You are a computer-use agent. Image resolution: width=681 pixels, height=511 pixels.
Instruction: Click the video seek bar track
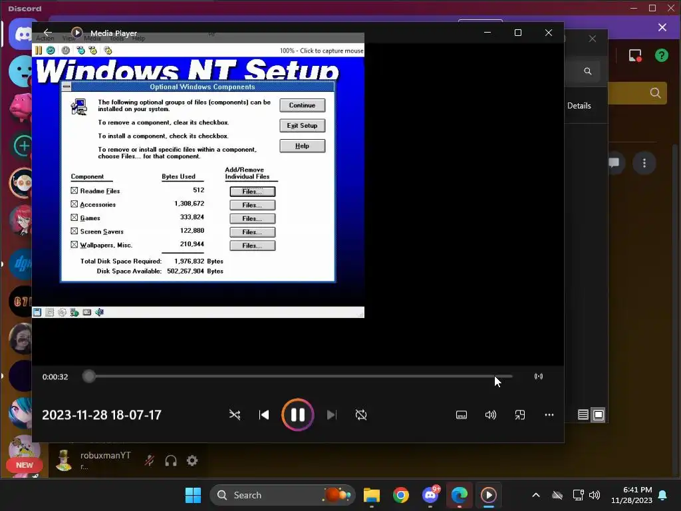[297, 377]
